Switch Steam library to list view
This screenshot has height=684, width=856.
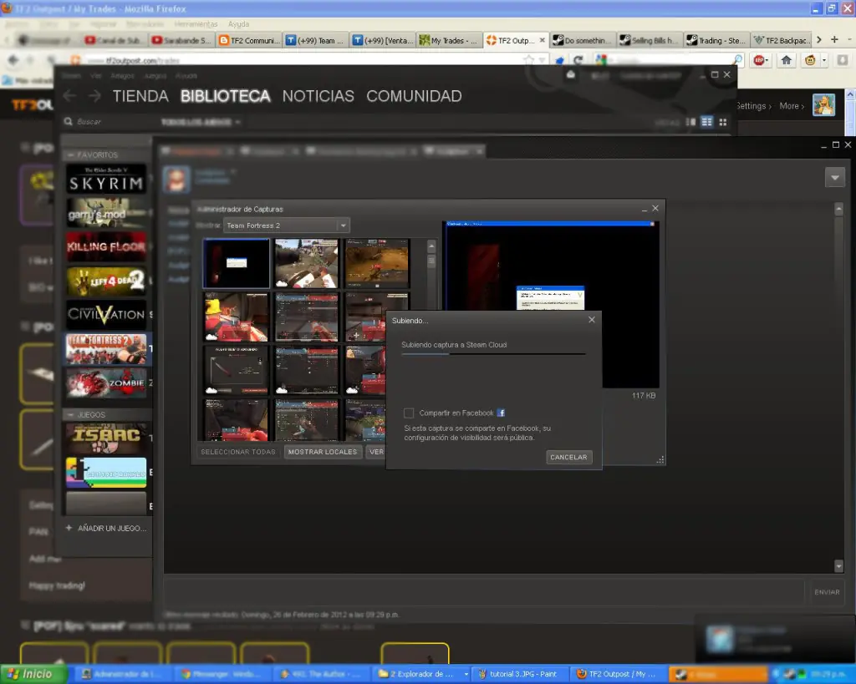[707, 122]
